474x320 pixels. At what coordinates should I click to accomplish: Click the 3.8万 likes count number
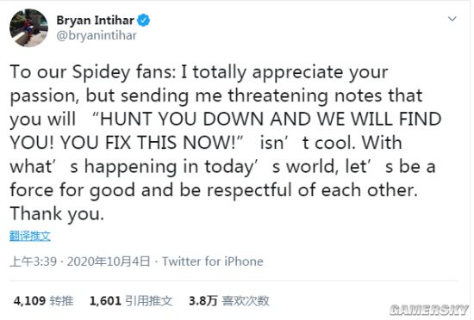click(203, 301)
